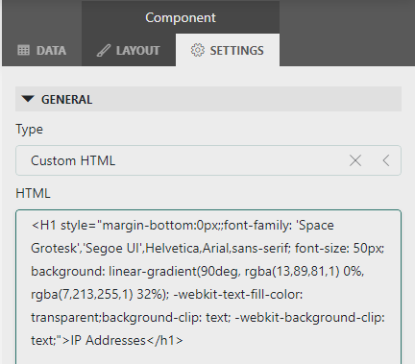Click the Component panel header

[181, 17]
